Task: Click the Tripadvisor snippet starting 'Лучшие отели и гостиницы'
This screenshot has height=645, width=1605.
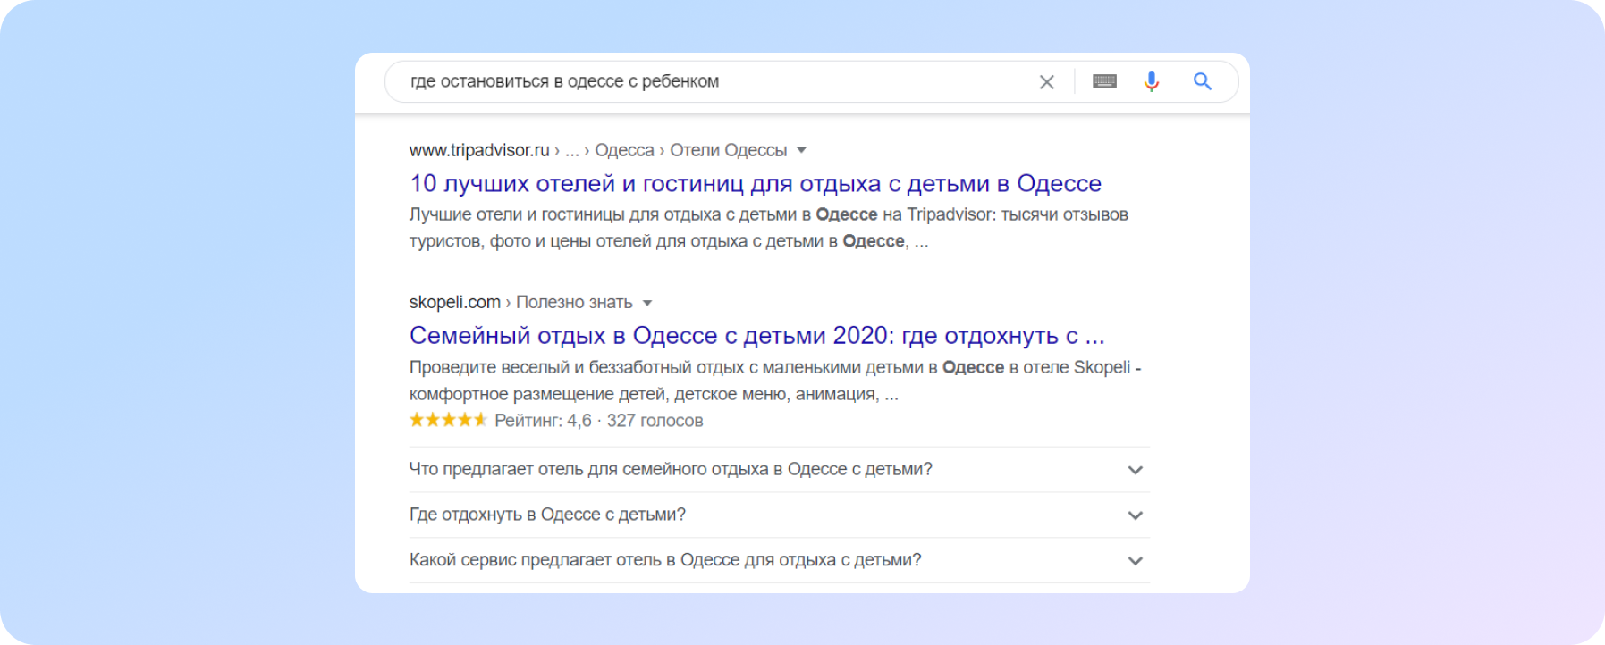Action: coord(769,228)
